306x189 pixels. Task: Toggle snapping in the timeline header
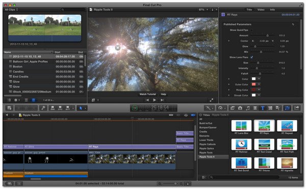(x=193, y=115)
